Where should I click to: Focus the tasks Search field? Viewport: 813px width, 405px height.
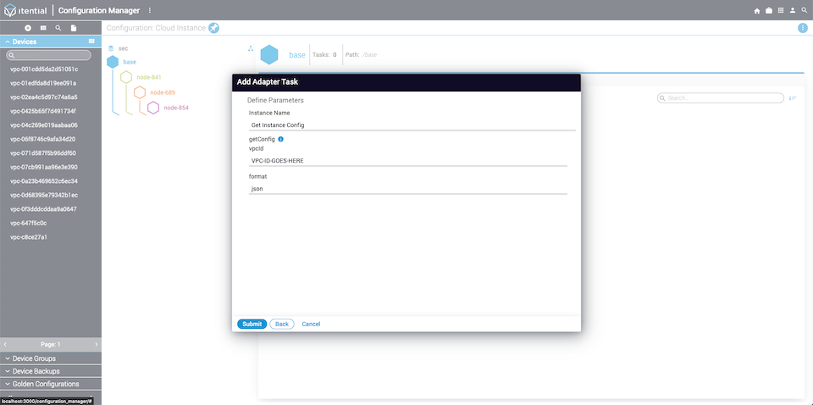pyautogui.click(x=721, y=98)
